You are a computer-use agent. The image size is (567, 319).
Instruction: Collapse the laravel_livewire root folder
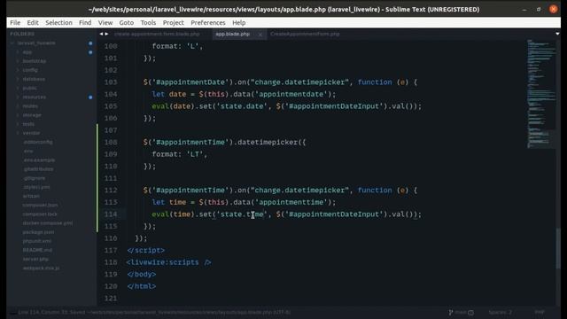pos(12,43)
